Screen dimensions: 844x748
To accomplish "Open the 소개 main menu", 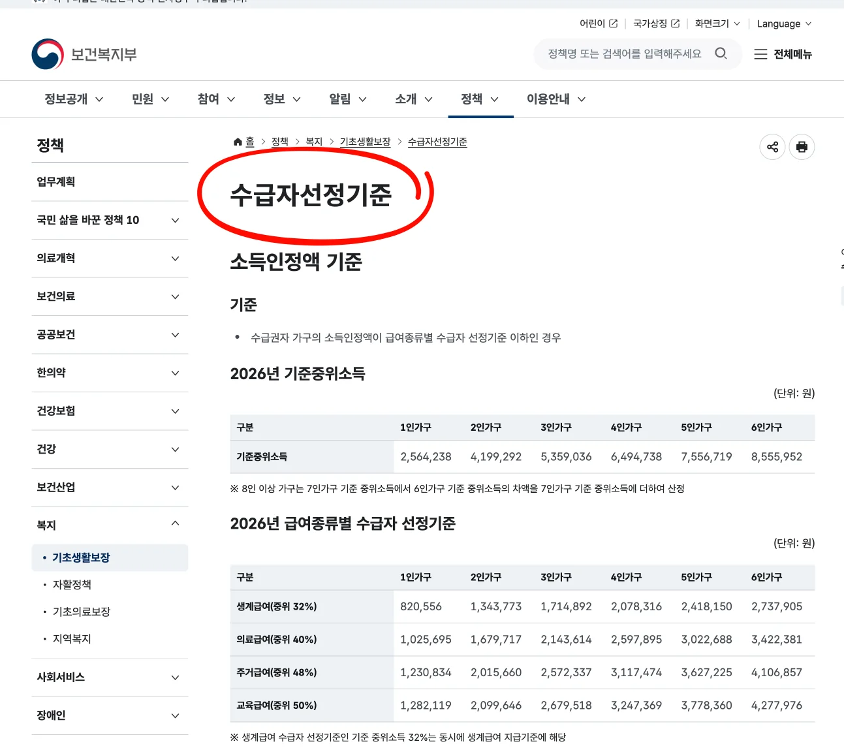I will pyautogui.click(x=414, y=99).
